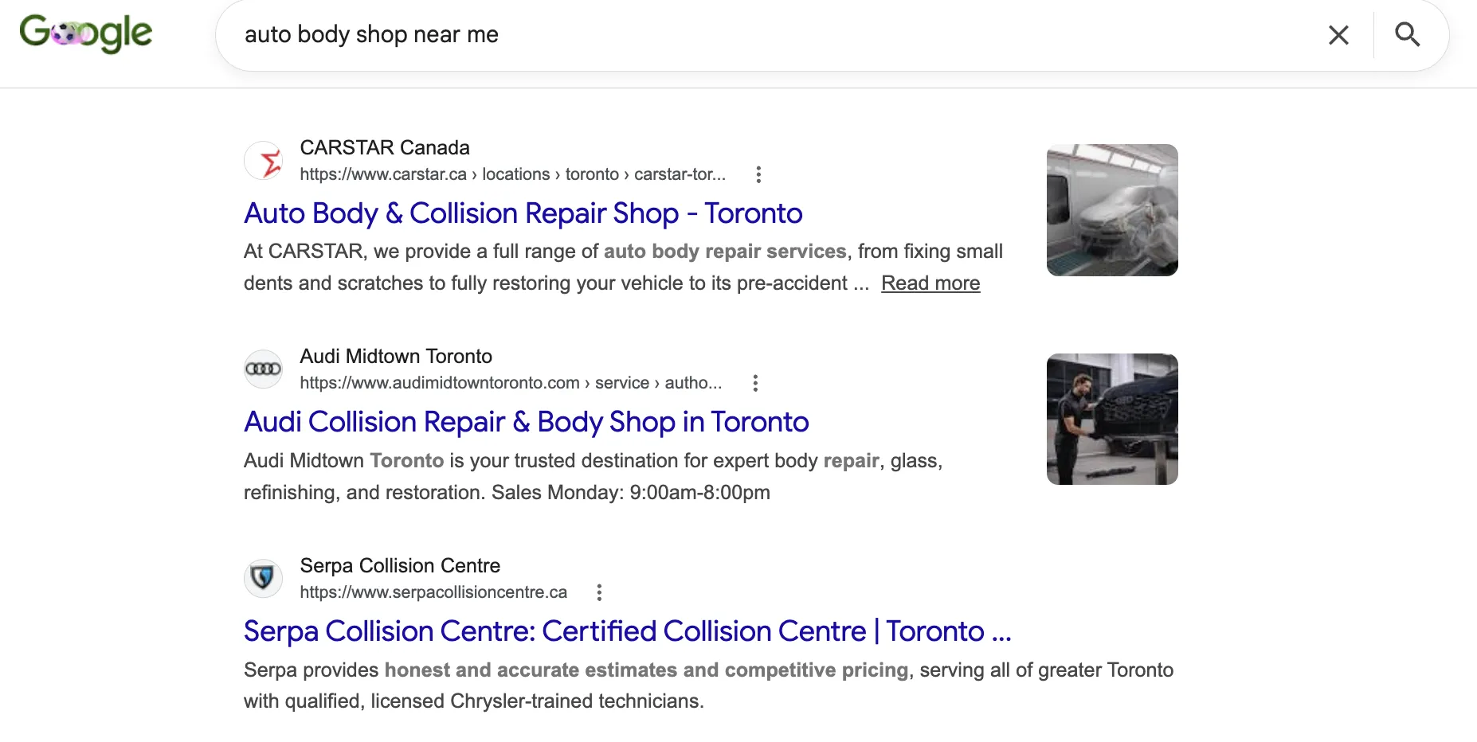Click the CARSTAR paint booth thumbnail
The image size is (1477, 742).
1112,210
